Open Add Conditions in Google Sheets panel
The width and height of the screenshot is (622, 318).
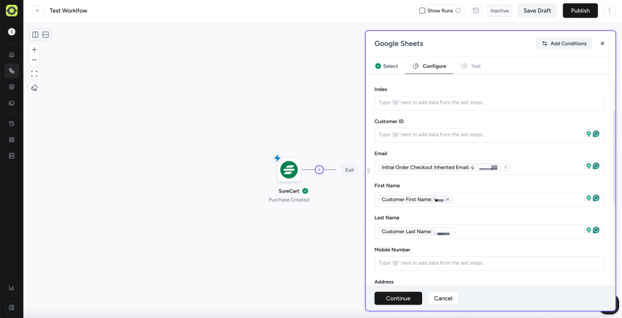(564, 44)
